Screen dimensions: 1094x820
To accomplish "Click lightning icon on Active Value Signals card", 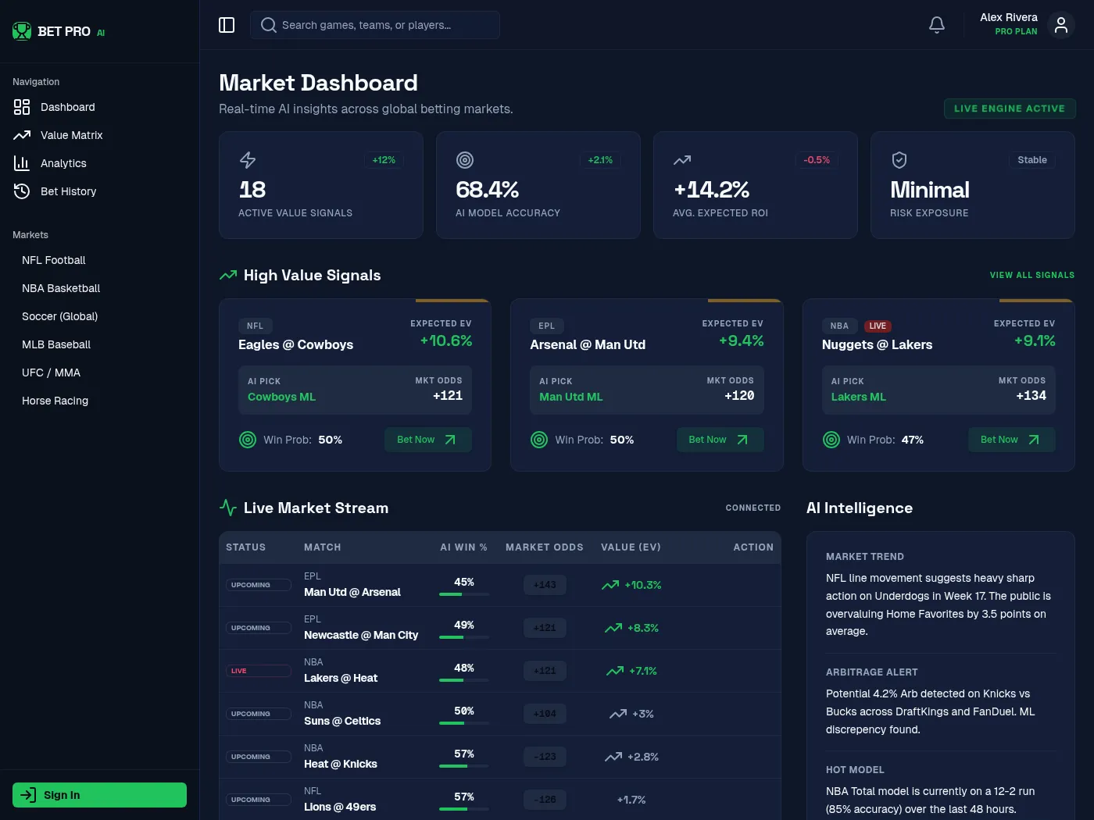I will (x=248, y=160).
